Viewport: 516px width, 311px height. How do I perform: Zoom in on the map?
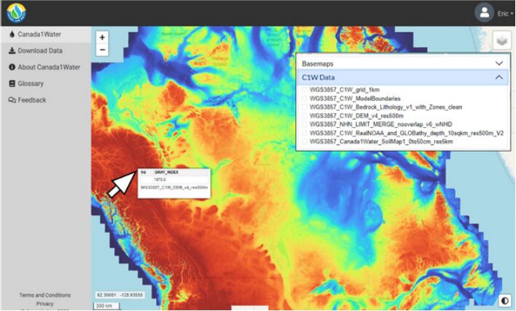point(102,37)
